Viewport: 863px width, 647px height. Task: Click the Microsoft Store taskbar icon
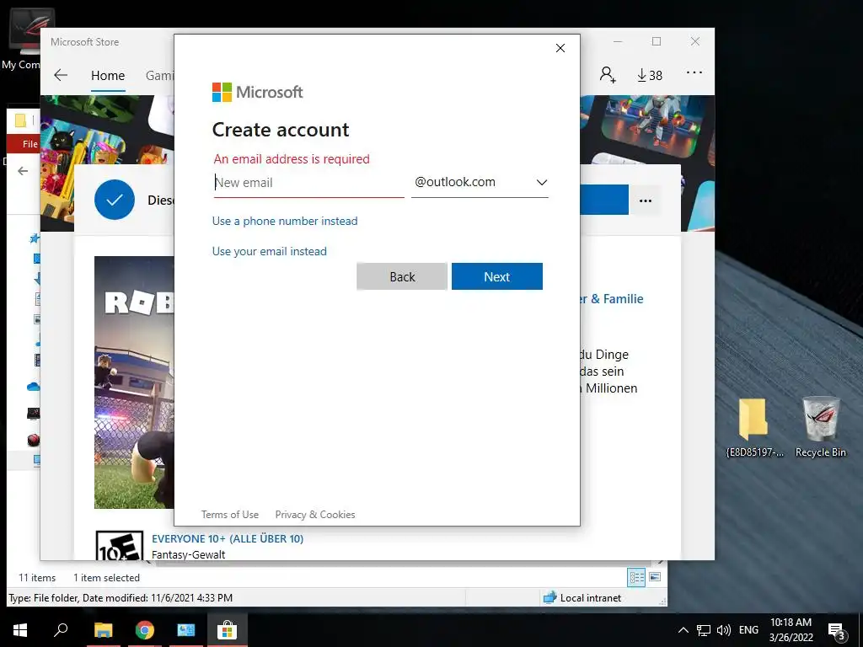(x=227, y=630)
